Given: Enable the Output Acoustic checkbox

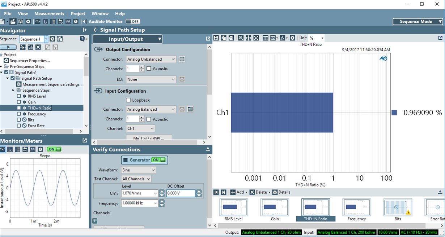Looking at the screenshot, I should [149, 69].
